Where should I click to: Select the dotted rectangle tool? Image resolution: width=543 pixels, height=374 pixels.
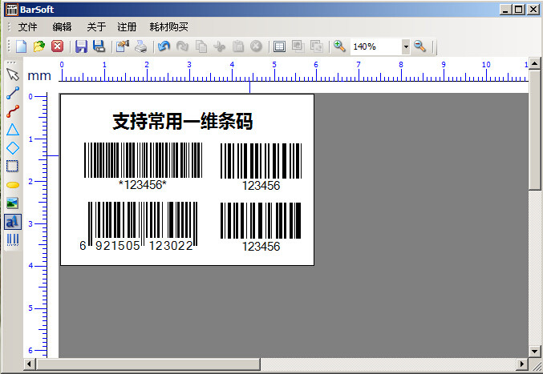pos(13,167)
